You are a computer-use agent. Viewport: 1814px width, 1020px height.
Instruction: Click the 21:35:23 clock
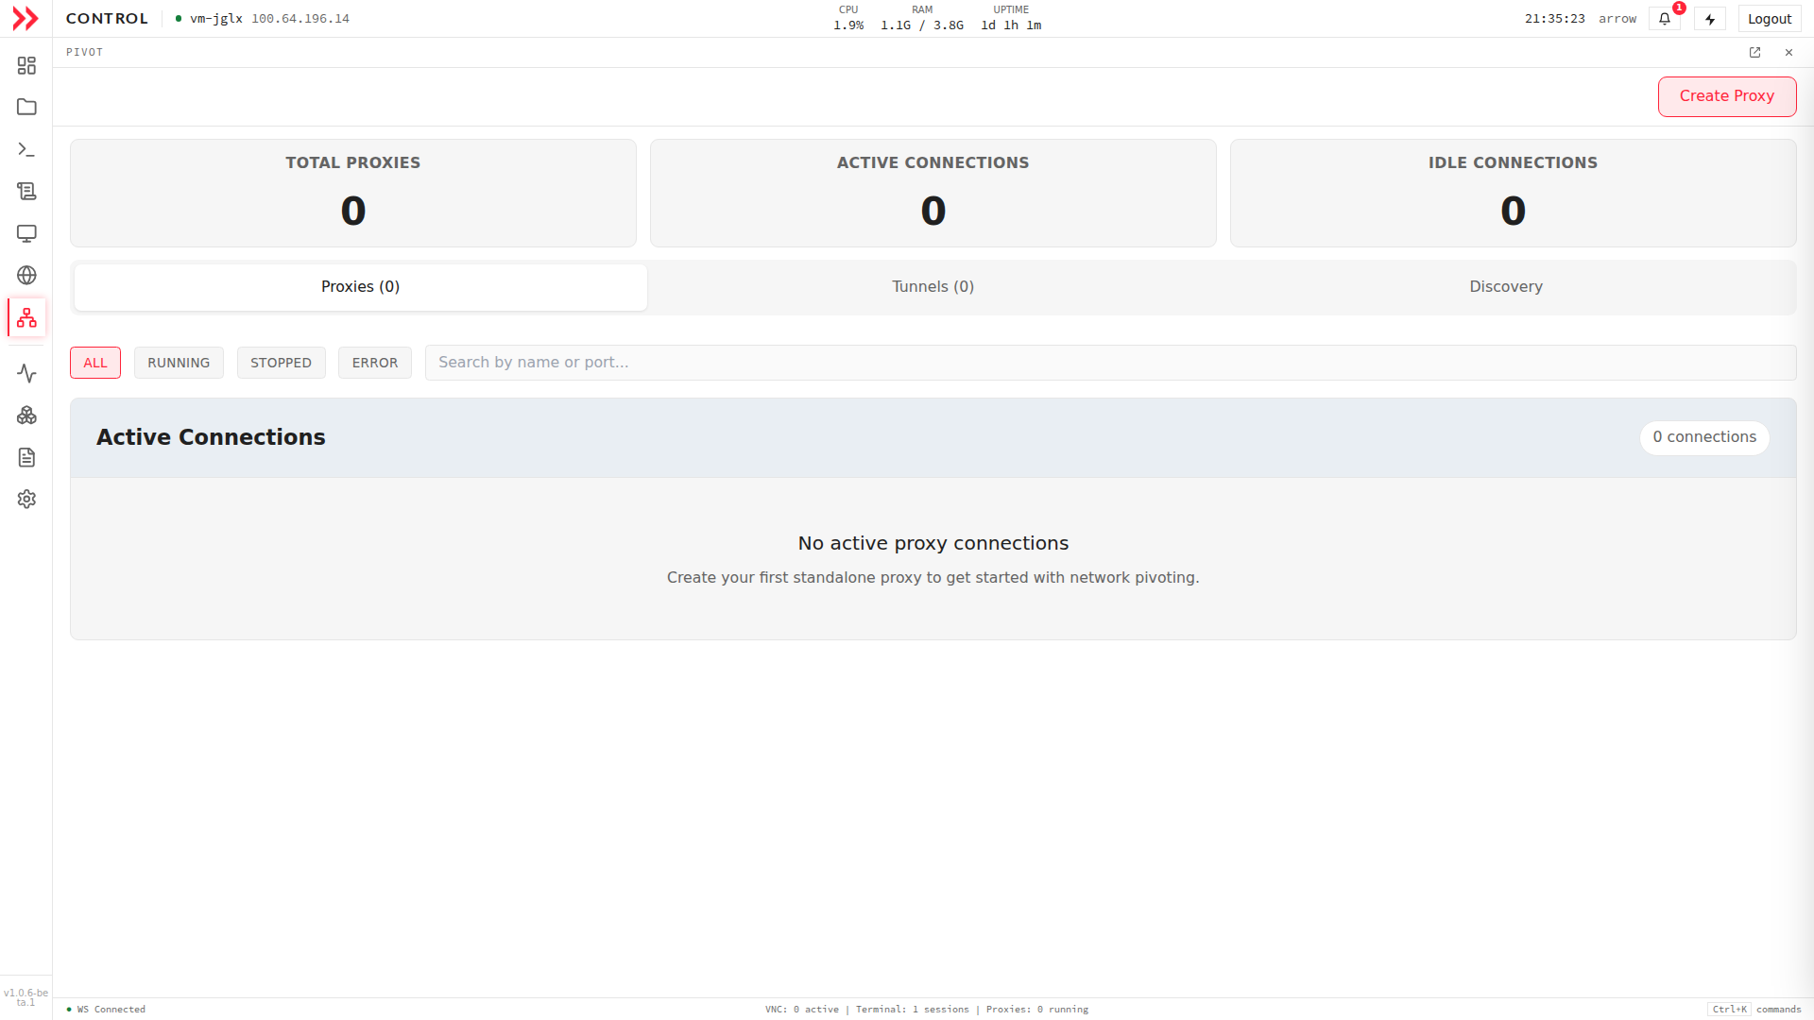click(1555, 19)
